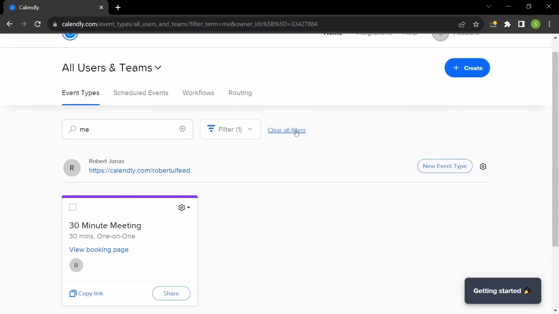Click the browser forward arrow
The width and height of the screenshot is (559, 314).
click(x=24, y=24)
